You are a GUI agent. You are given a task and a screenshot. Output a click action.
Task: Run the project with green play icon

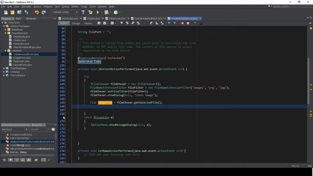[x=98, y=12]
